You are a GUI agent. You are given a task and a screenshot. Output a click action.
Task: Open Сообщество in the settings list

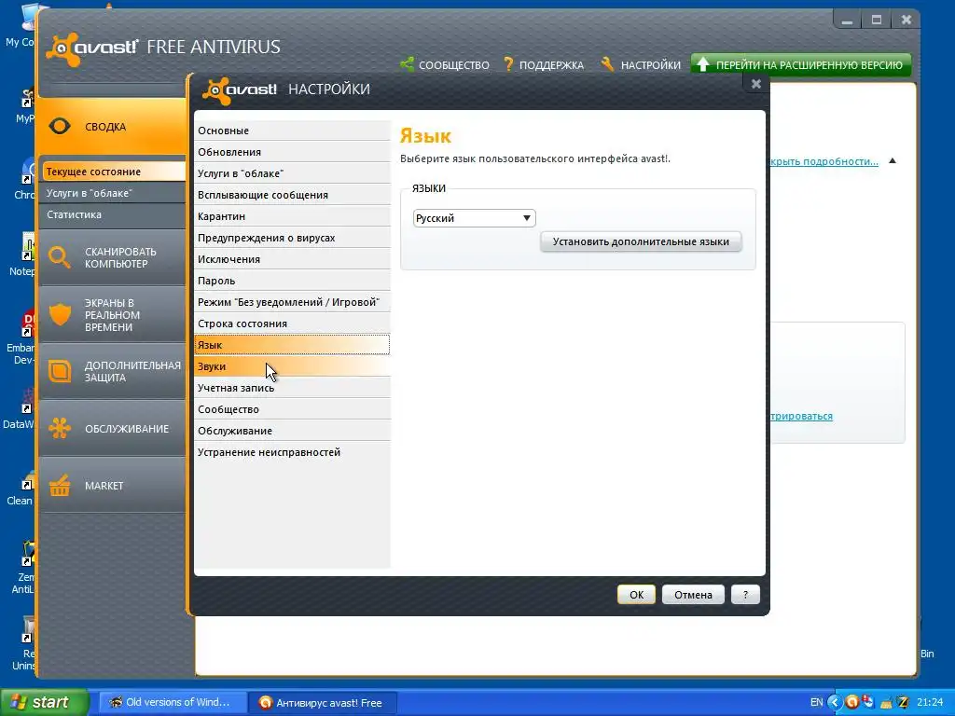pos(292,409)
